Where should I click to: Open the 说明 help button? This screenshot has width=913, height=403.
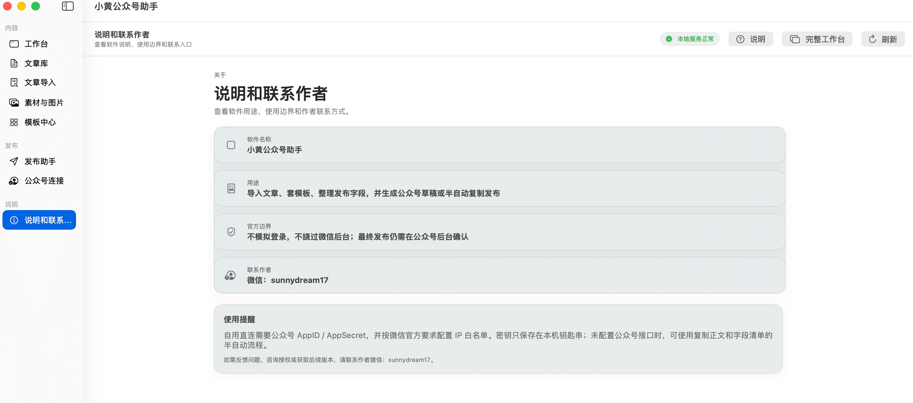point(750,39)
